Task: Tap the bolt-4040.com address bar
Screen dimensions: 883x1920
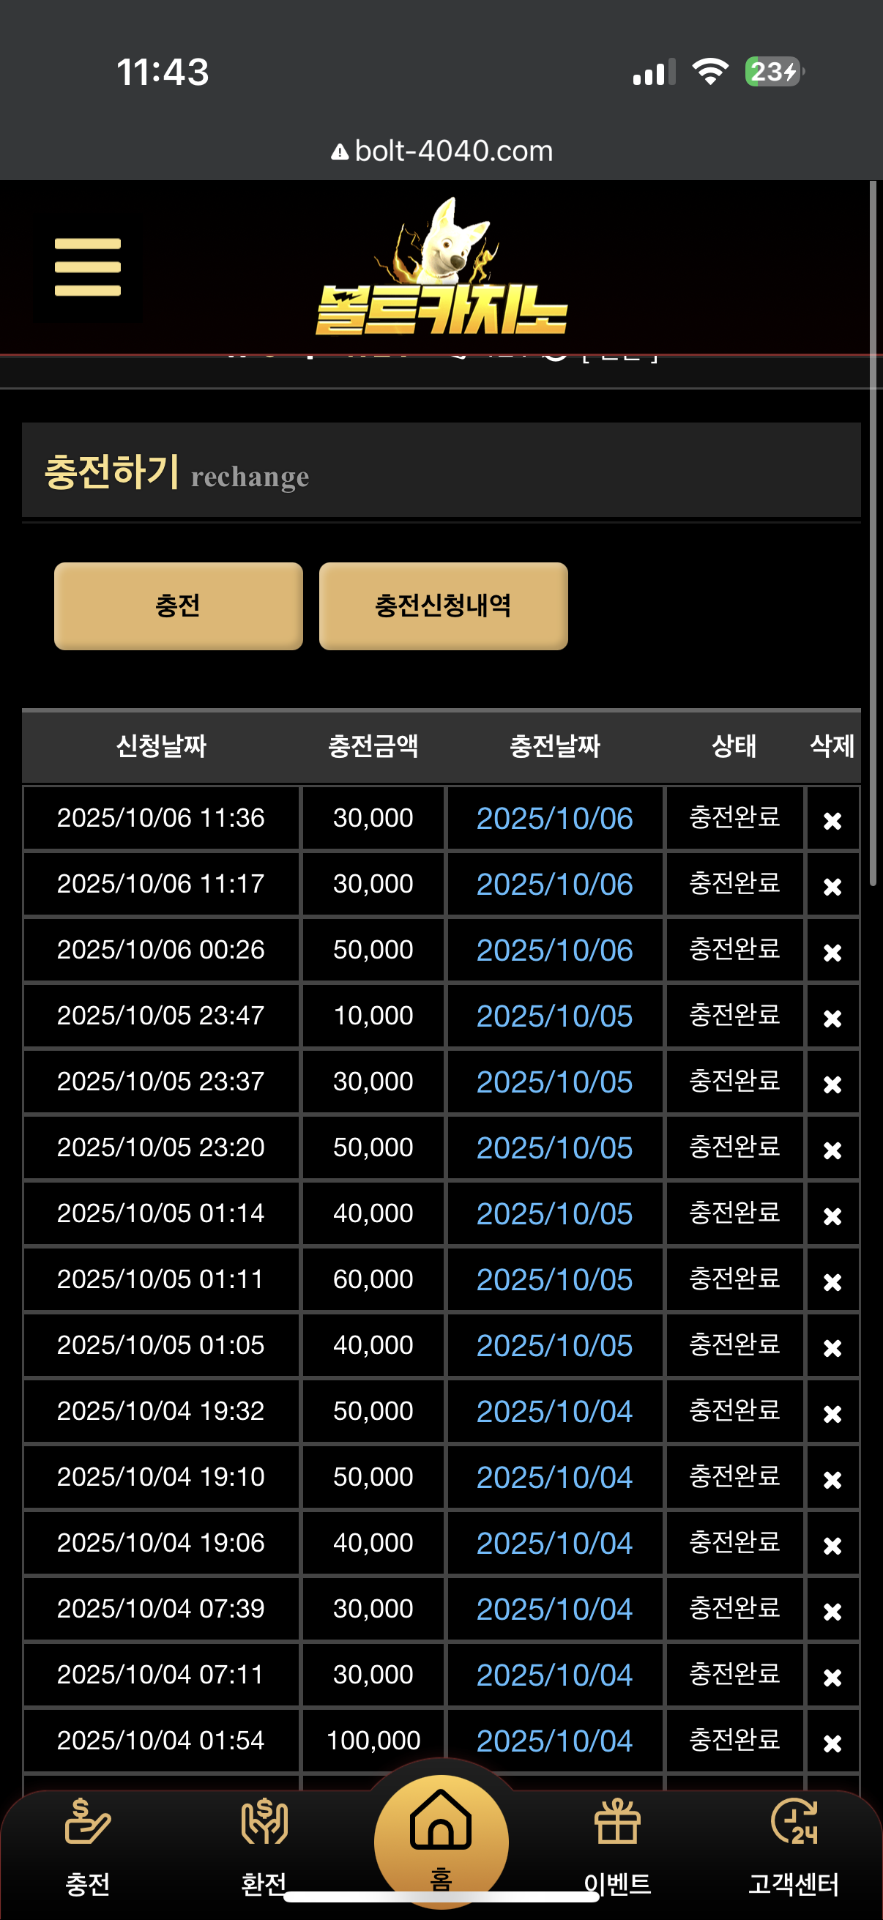Action: click(442, 152)
